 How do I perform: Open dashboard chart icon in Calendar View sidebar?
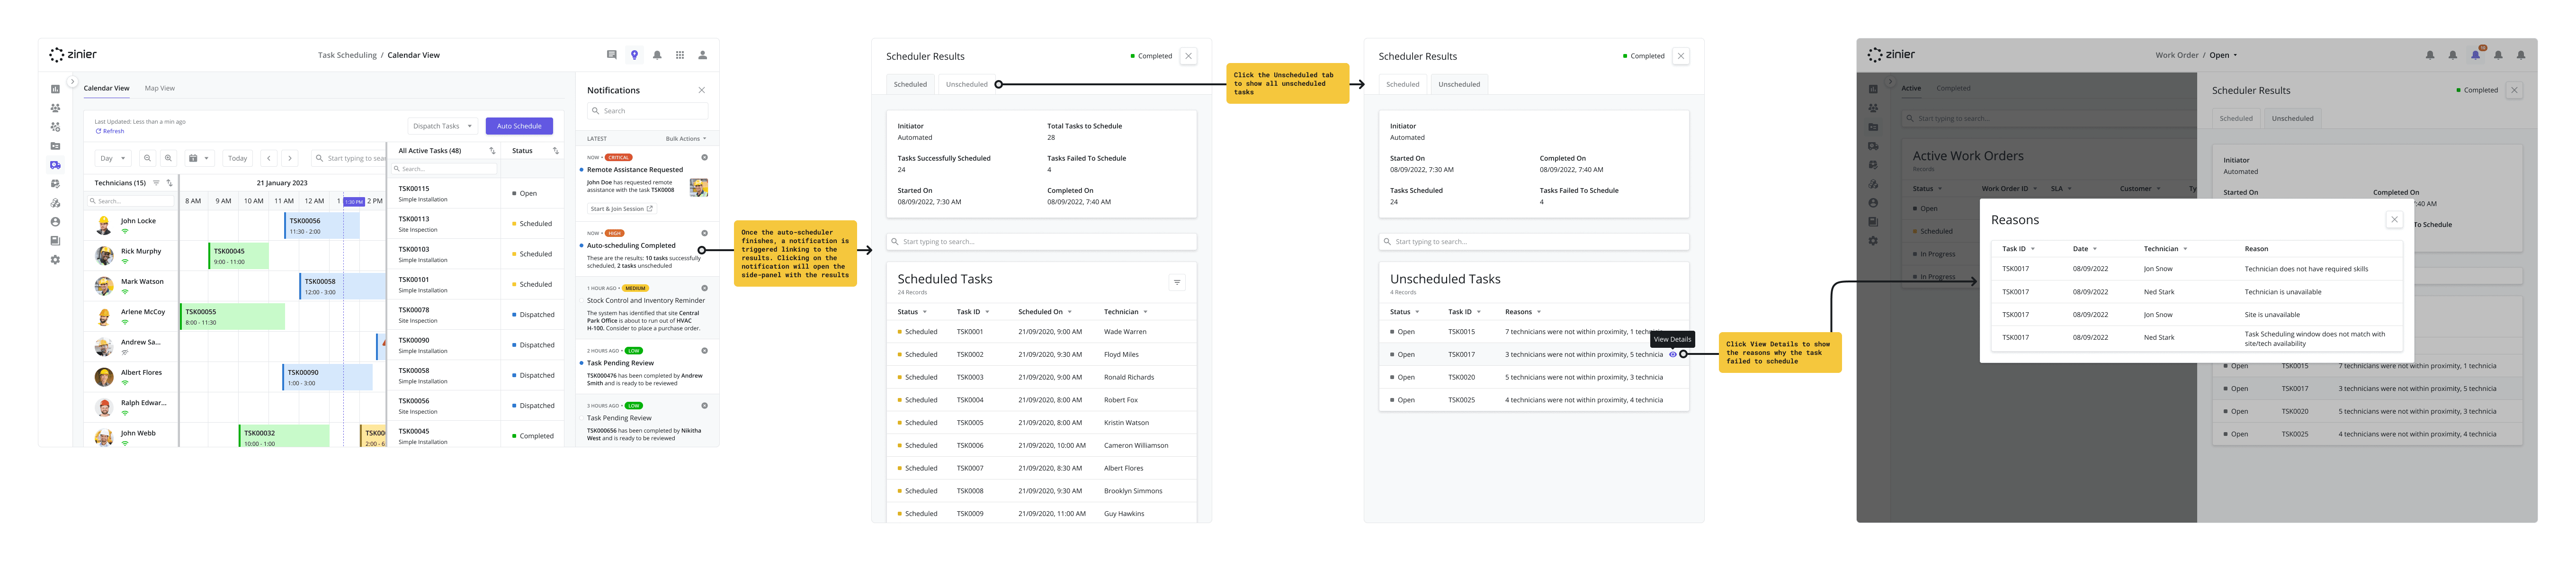55,89
